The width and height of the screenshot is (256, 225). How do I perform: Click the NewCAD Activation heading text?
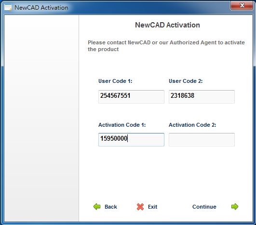click(167, 25)
